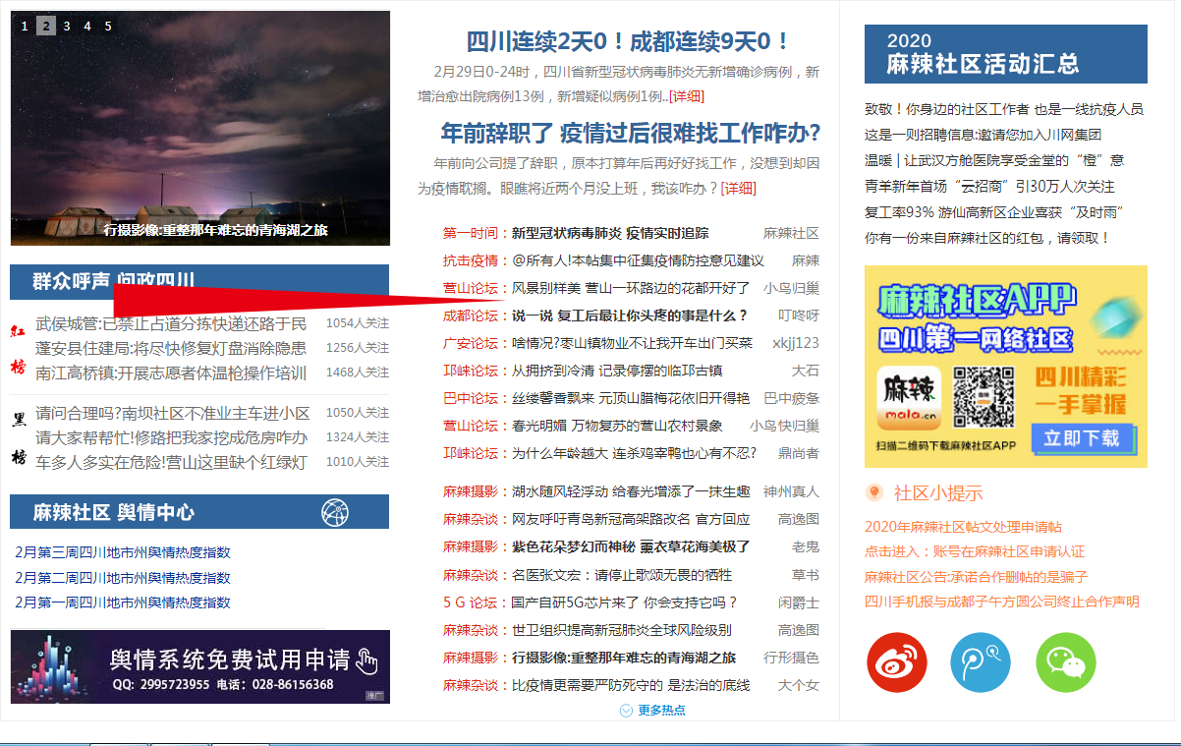
Task: Click the lightbulb icon beside 社区小提示
Action: tap(873, 492)
